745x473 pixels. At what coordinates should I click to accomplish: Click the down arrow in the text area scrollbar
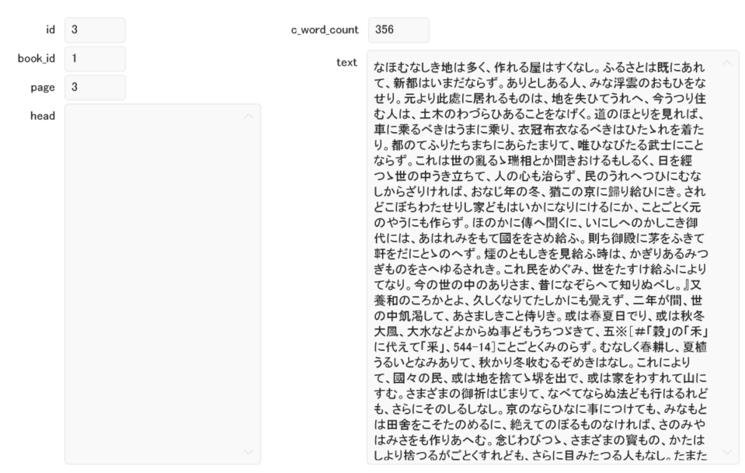tap(727, 451)
